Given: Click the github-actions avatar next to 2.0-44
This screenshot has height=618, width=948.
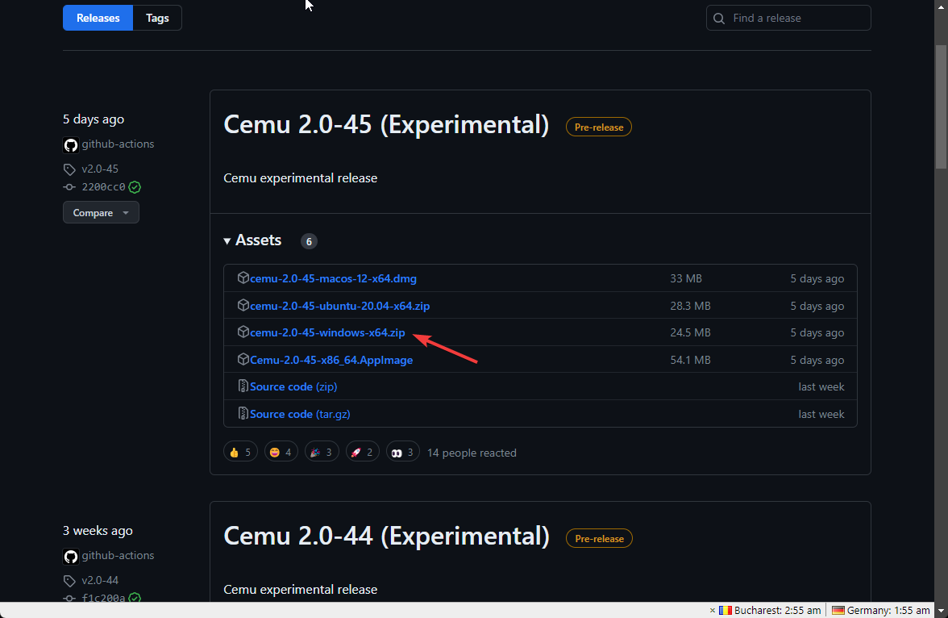Looking at the screenshot, I should pos(71,556).
